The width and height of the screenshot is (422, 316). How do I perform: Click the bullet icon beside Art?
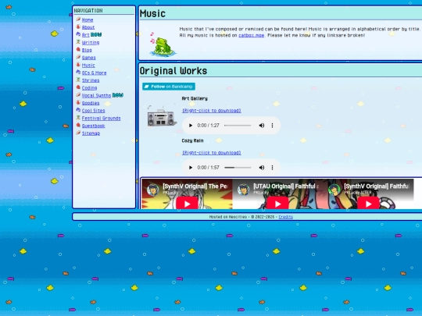point(78,34)
